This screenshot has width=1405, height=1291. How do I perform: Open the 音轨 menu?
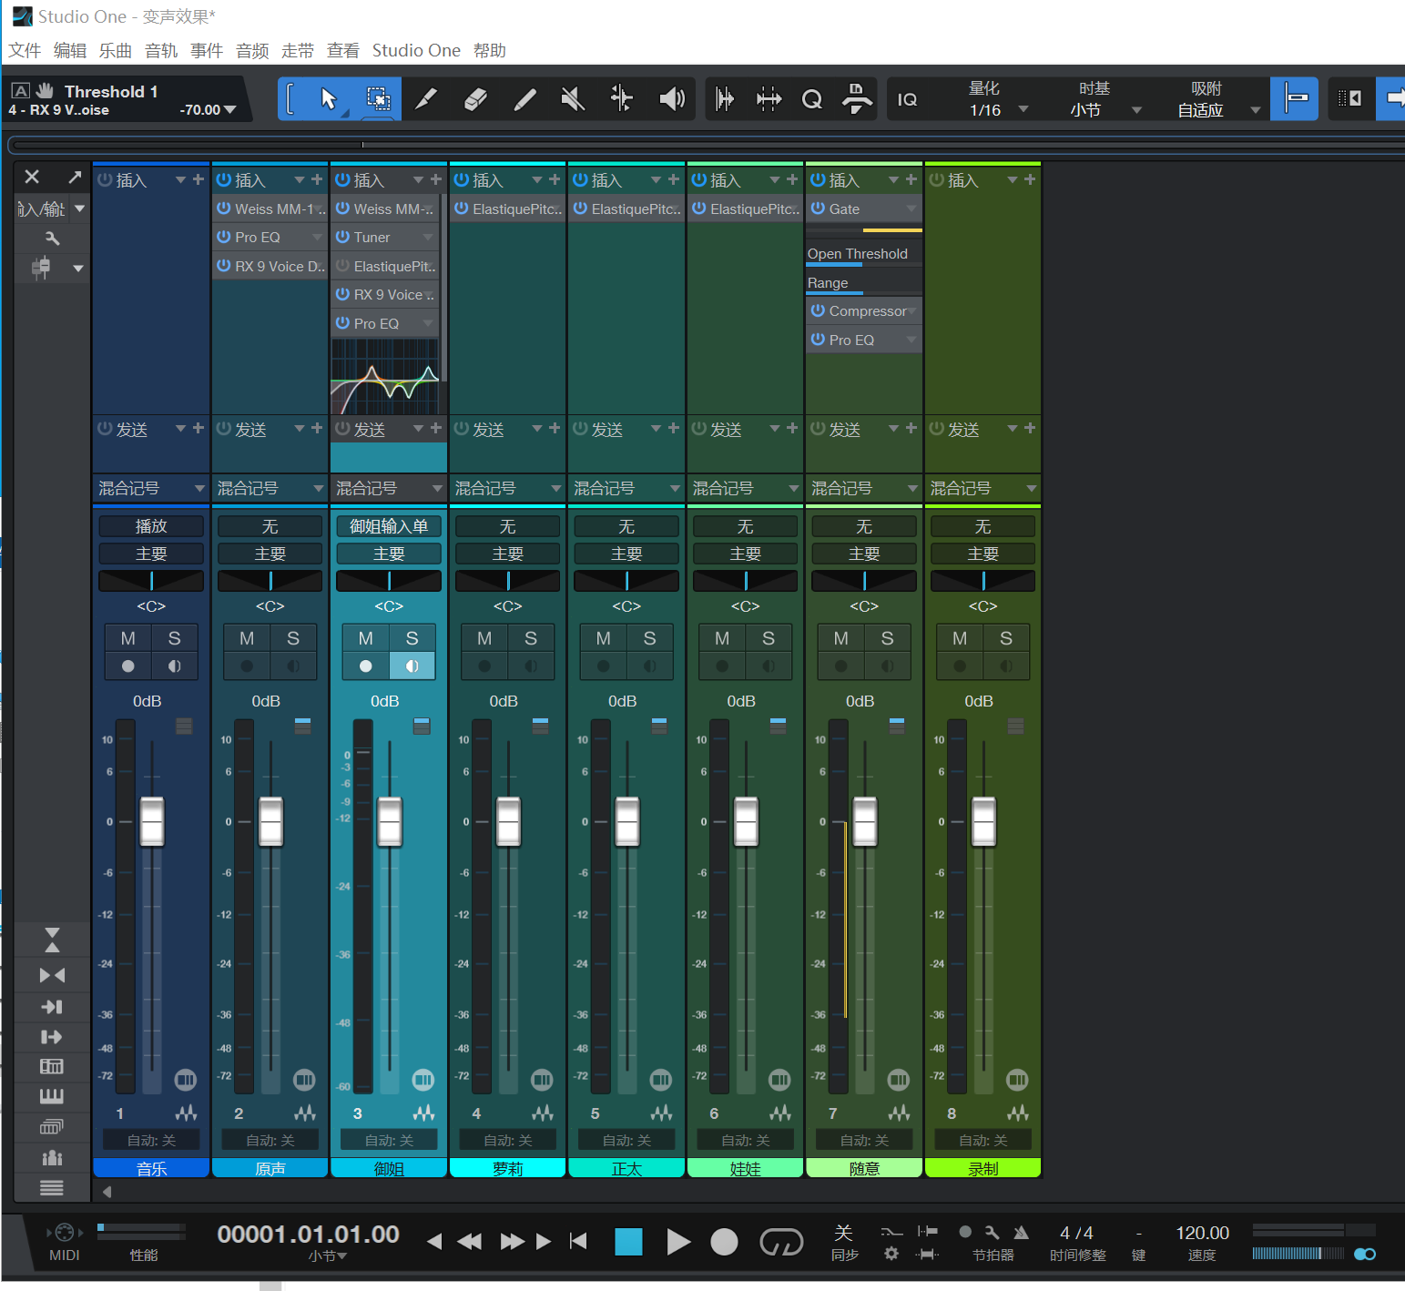pos(161,51)
